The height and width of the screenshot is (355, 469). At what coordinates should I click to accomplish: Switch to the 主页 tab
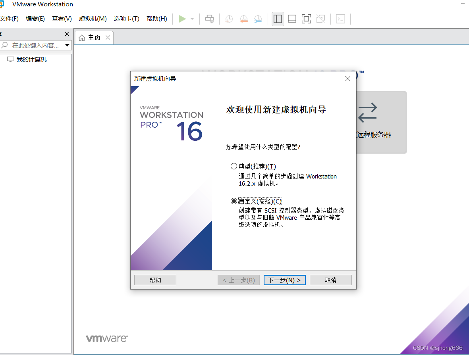94,38
